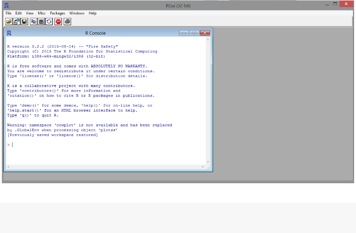356x233 pixels.
Task: Minimize the RGui main window
Action: (327, 4)
